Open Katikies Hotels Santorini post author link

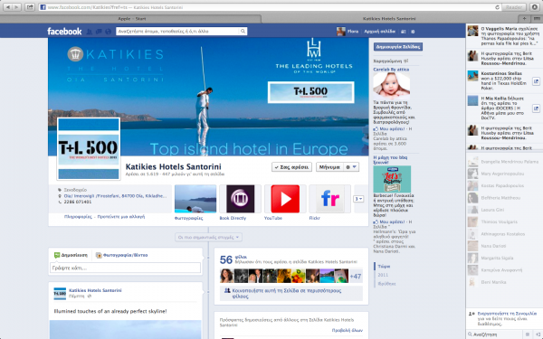(95, 290)
